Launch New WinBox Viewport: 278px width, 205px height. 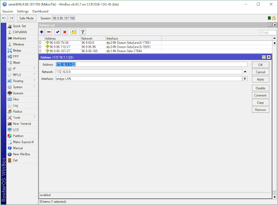click(x=22, y=154)
